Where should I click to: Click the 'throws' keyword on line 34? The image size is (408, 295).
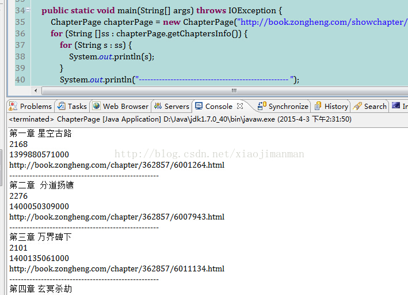click(211, 10)
